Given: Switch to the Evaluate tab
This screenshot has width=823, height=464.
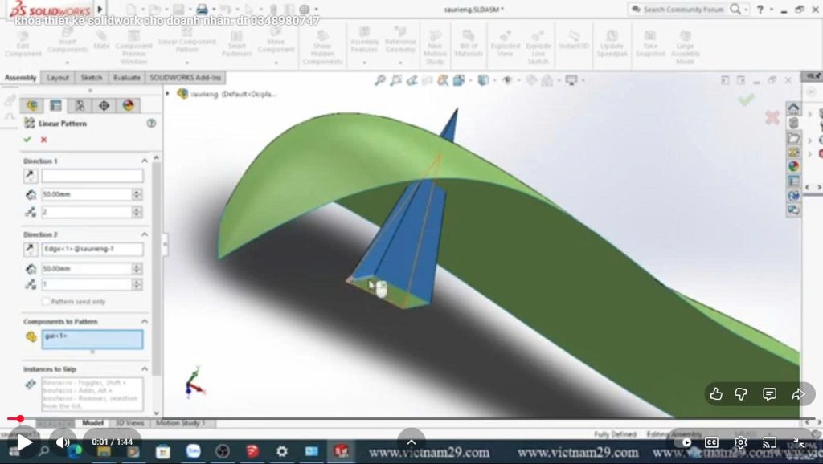Looking at the screenshot, I should click(126, 78).
